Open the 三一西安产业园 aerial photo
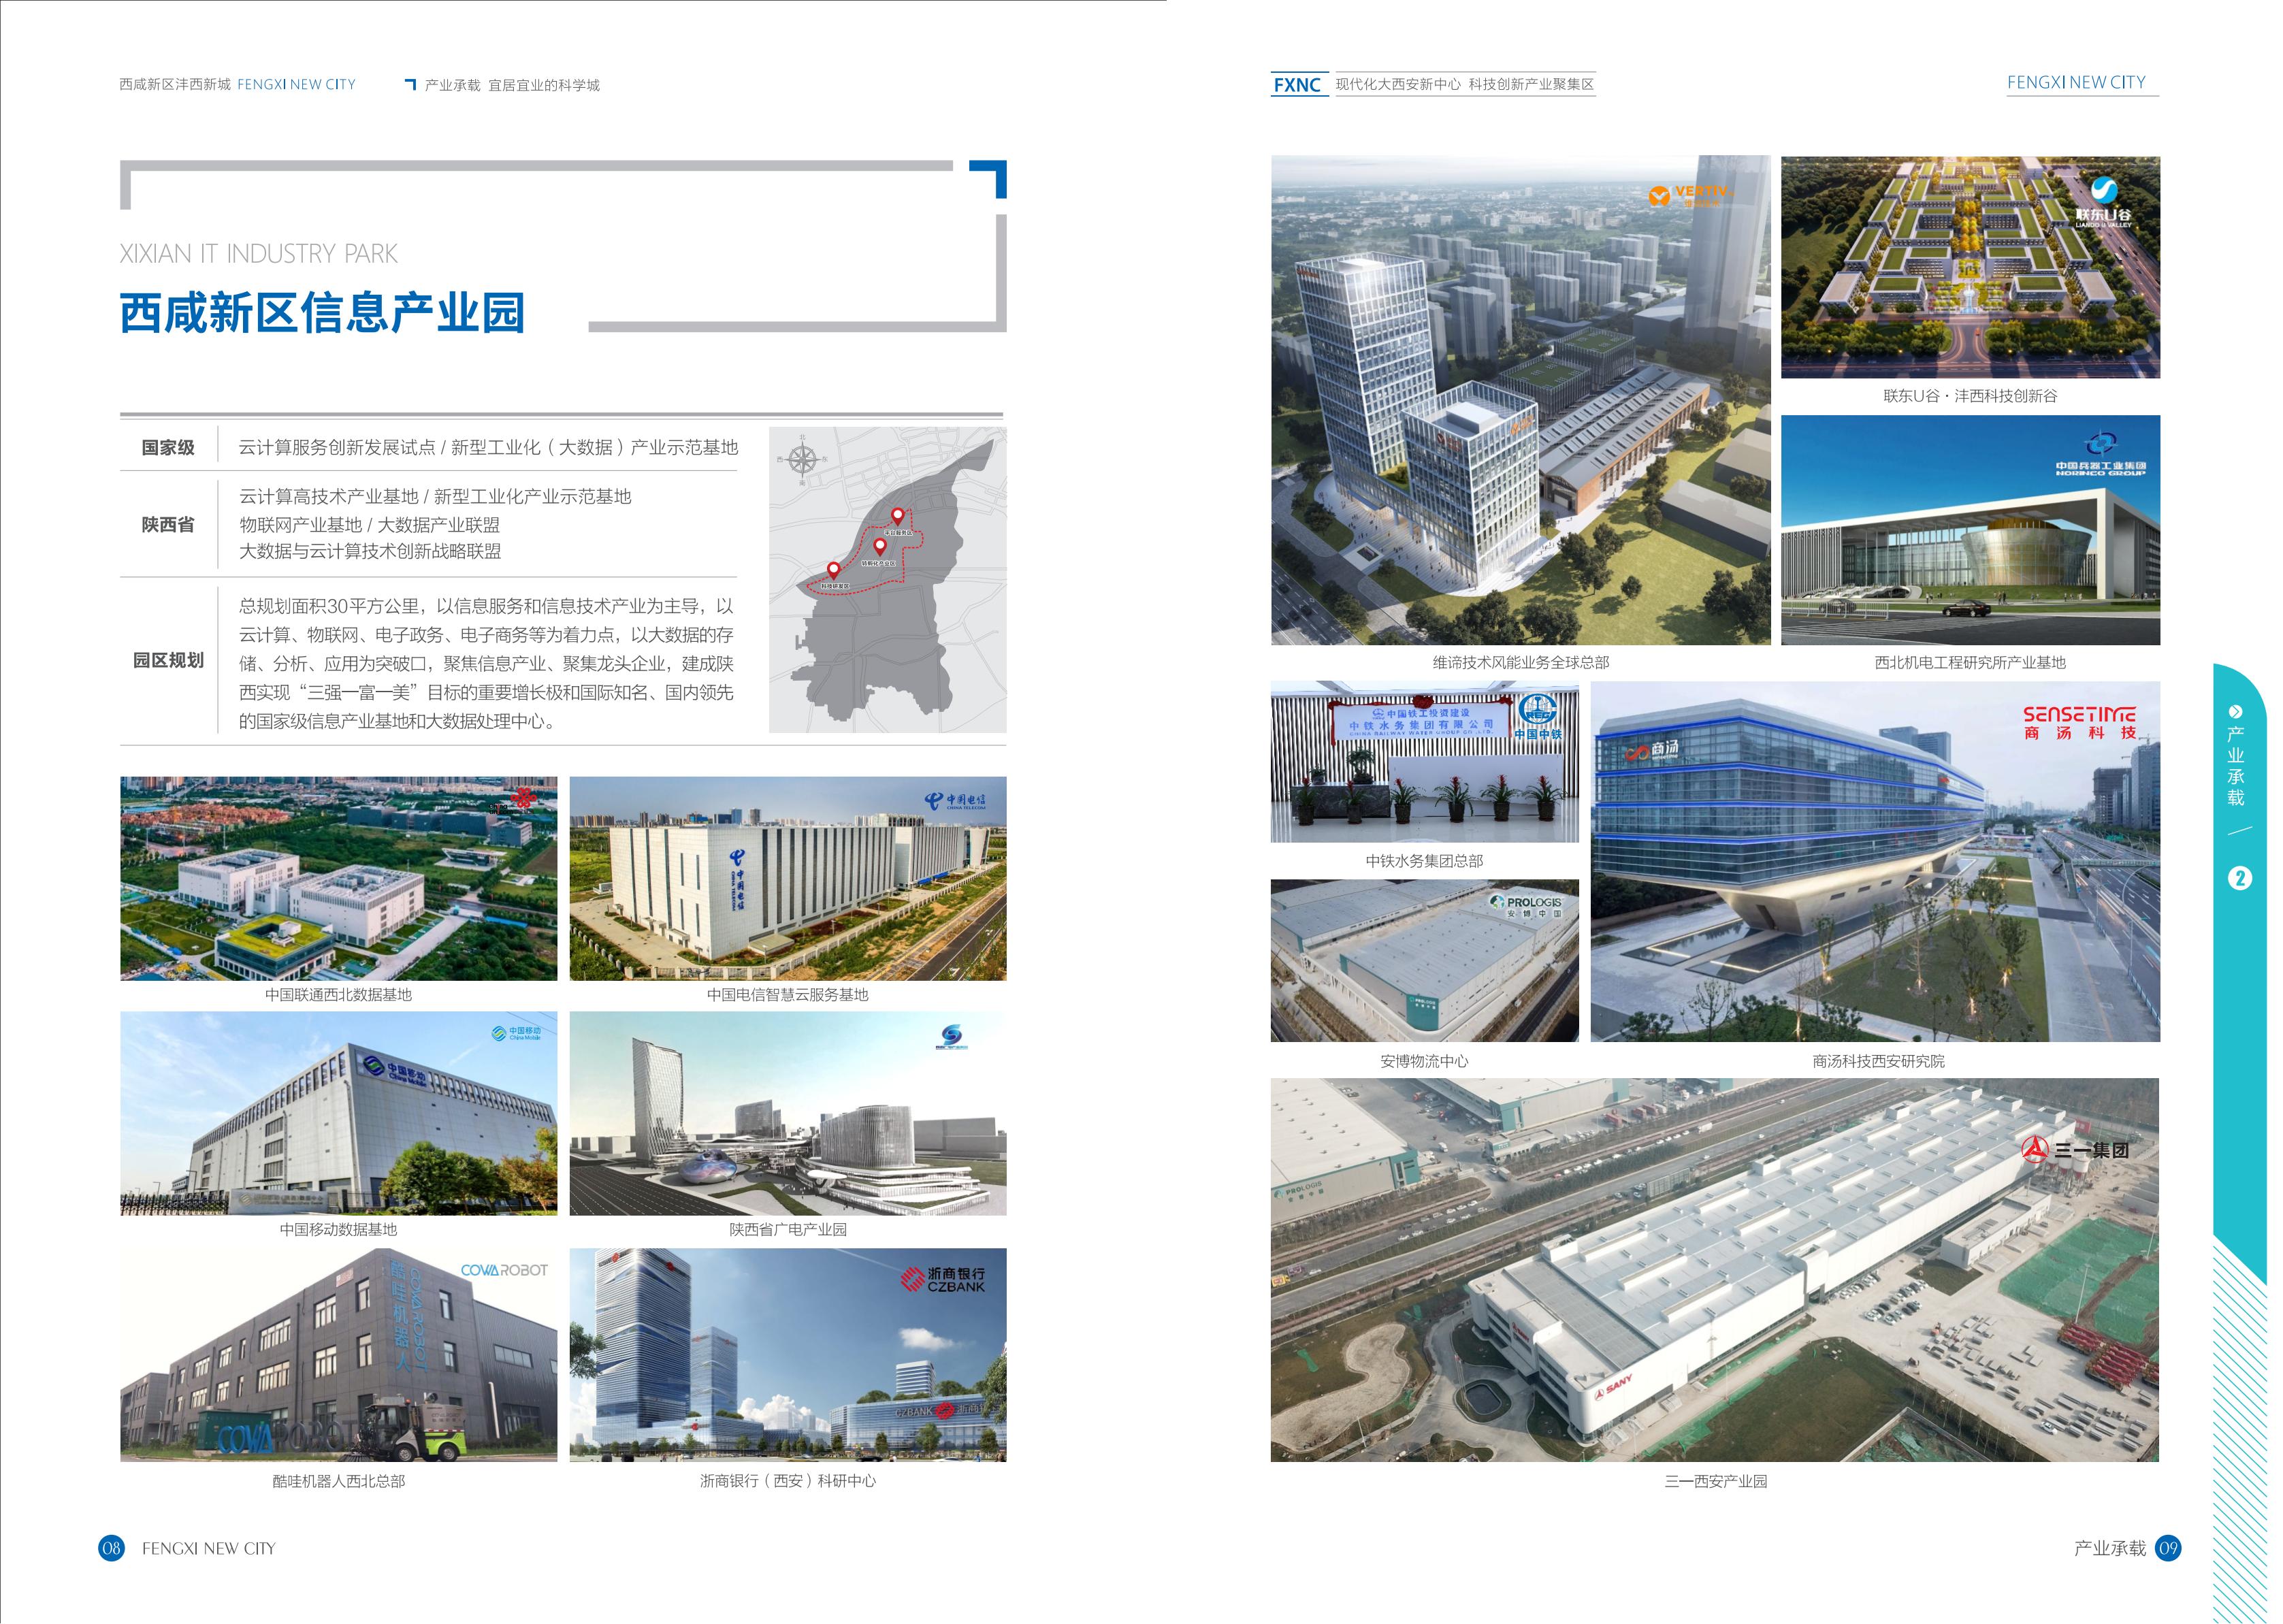This screenshot has width=2283, height=1624. (x=1715, y=1270)
